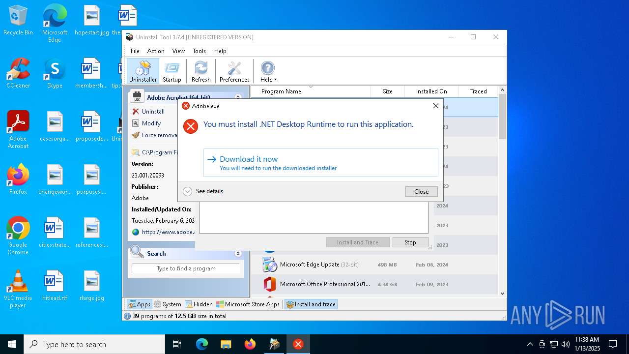Screen dimensions: 629x354
Task: Select the changewor... image file on desktop
Action: [x=55, y=179]
